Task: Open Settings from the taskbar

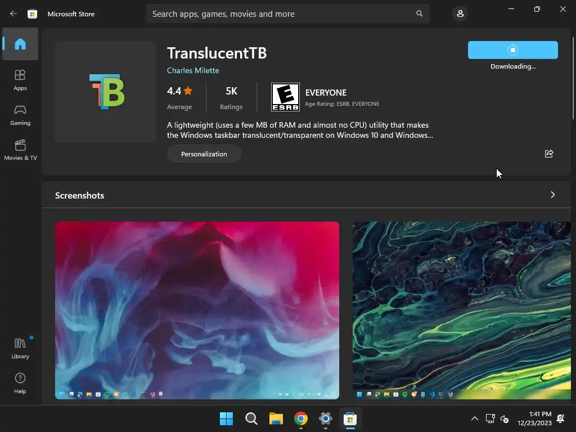Action: point(326,418)
